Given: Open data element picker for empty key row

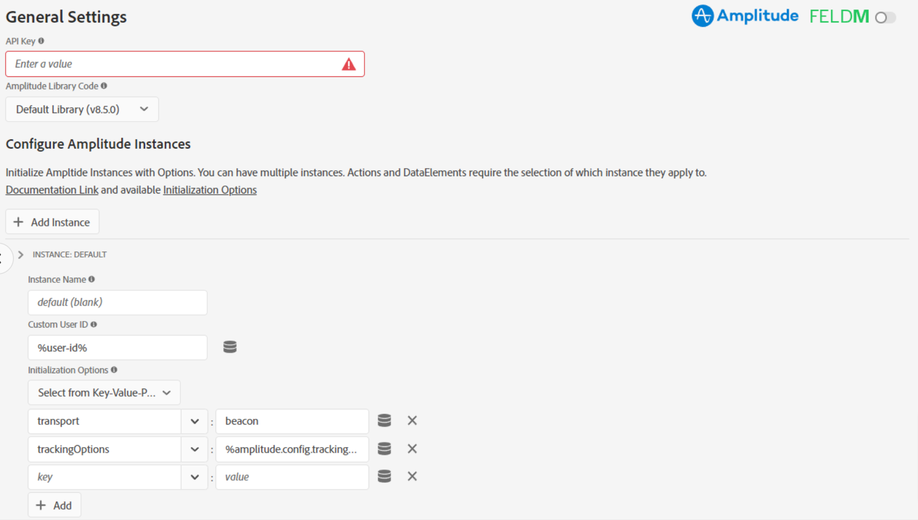Looking at the screenshot, I should 384,476.
